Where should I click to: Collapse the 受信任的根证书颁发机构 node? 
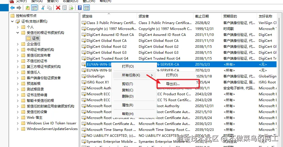(18, 33)
